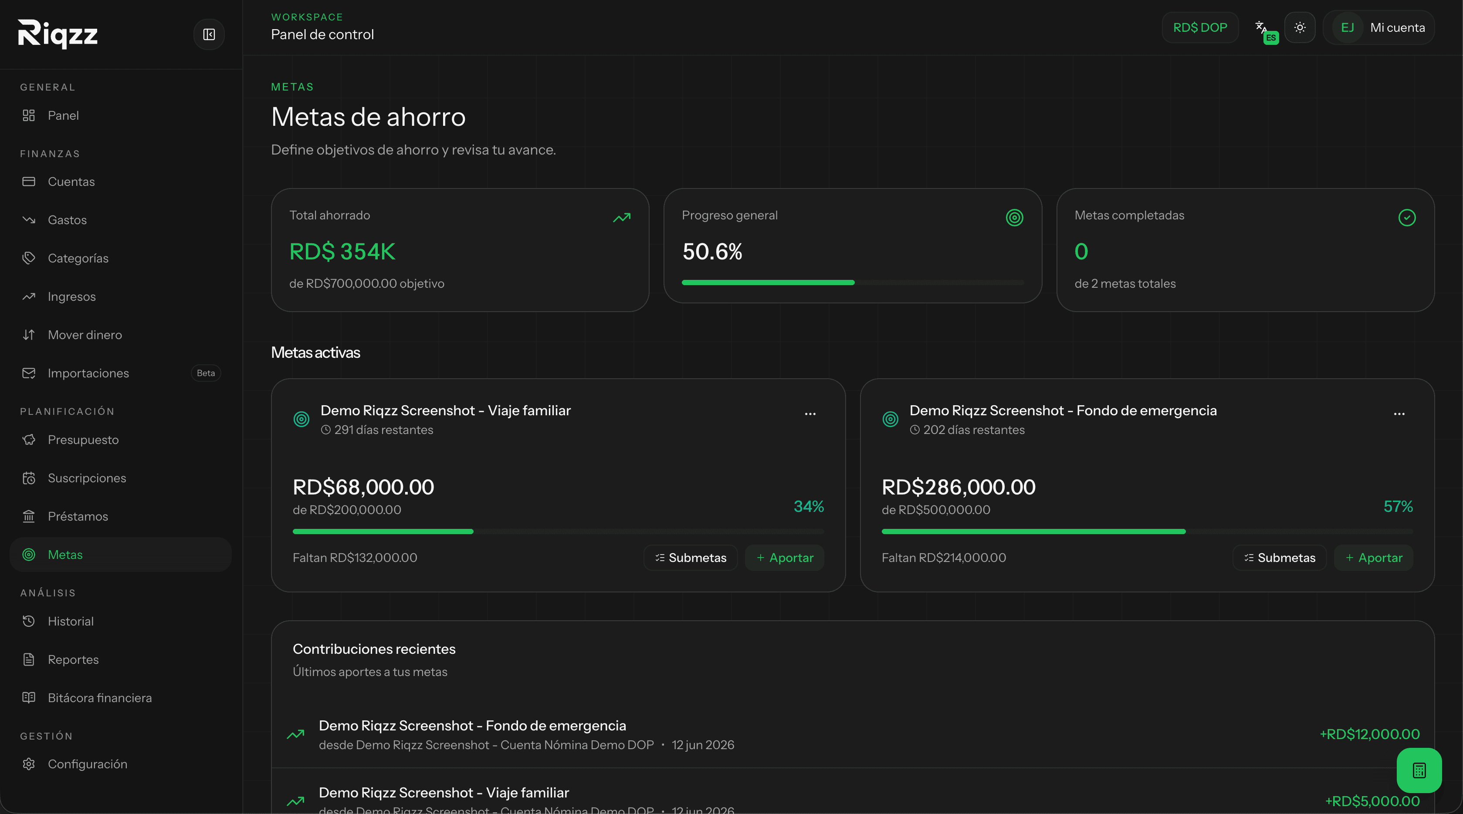Click the Reportes document icon

pos(29,660)
